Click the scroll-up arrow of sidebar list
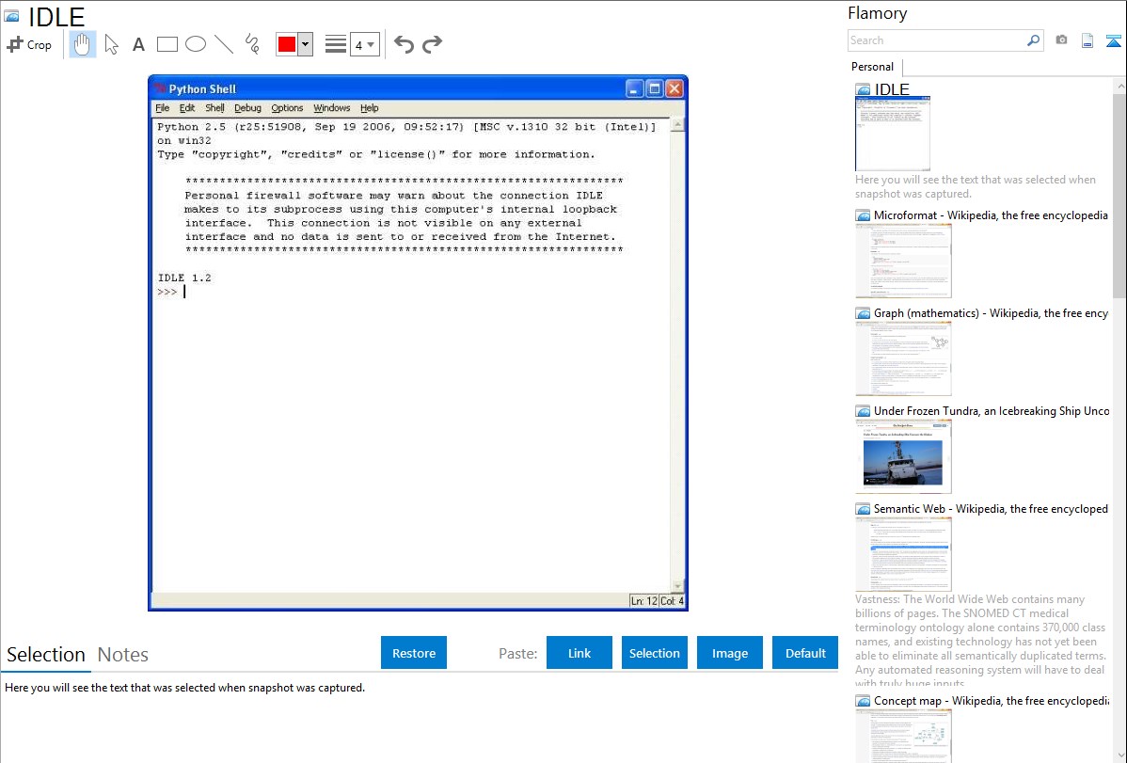This screenshot has height=763, width=1127. [1119, 86]
